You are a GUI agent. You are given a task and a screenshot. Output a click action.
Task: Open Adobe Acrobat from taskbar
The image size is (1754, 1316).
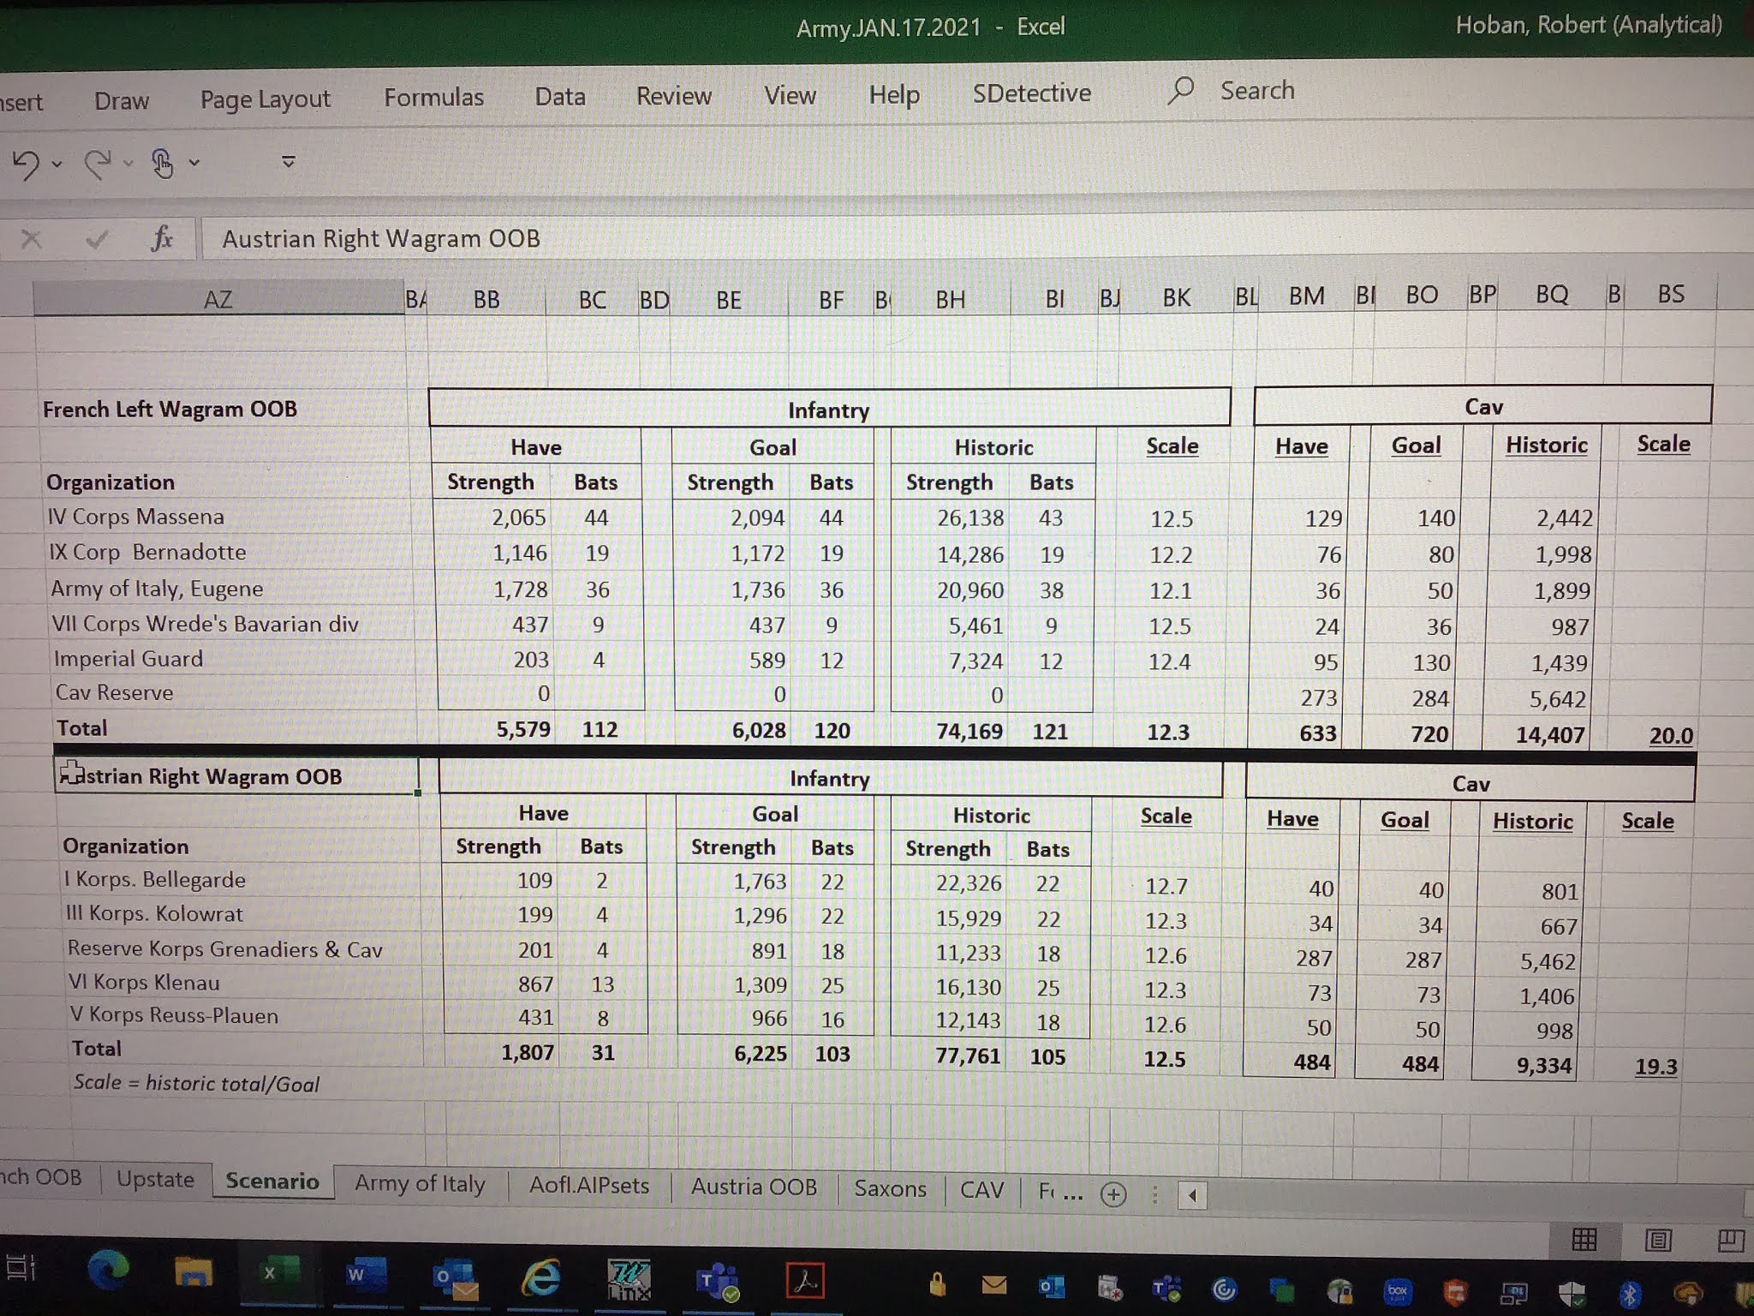[x=805, y=1280]
